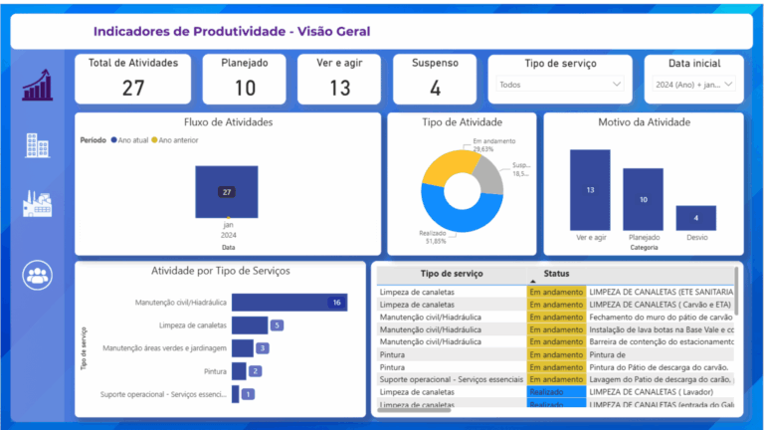Click Ano anterior legend marker
Viewport: 764px width, 430px height.
coord(154,140)
